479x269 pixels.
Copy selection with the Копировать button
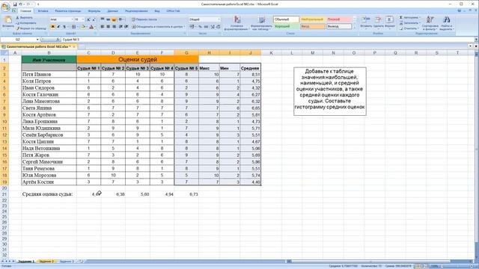[x=26, y=23]
